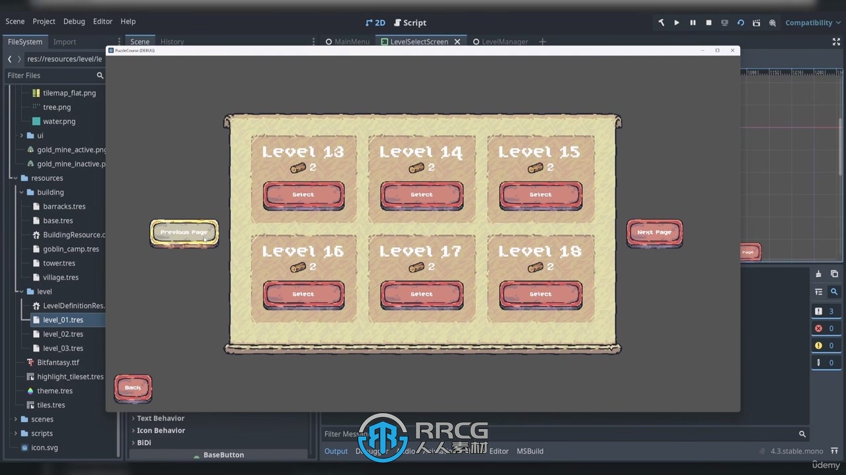Open the Project menu
Image resolution: width=846 pixels, height=475 pixels.
pos(44,21)
